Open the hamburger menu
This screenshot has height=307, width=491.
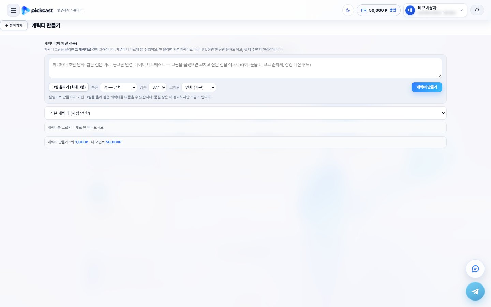coord(13,10)
